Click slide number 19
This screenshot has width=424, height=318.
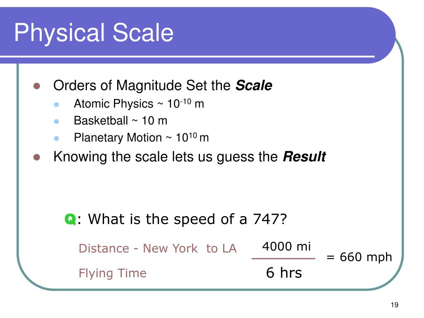(395, 305)
